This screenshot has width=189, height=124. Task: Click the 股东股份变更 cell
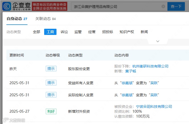[x=79, y=69]
